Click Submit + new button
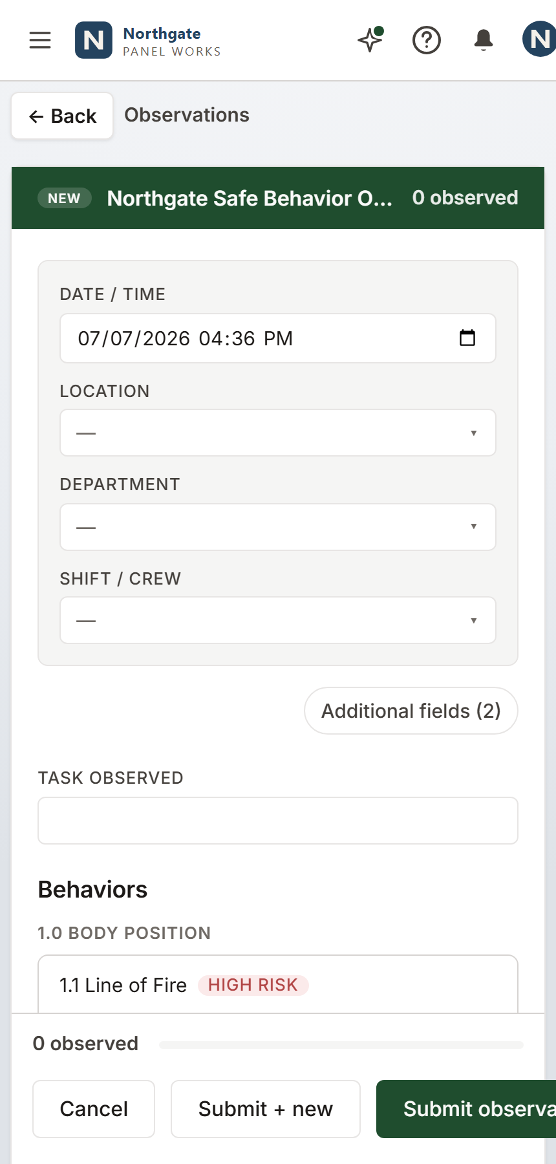 (x=266, y=1109)
